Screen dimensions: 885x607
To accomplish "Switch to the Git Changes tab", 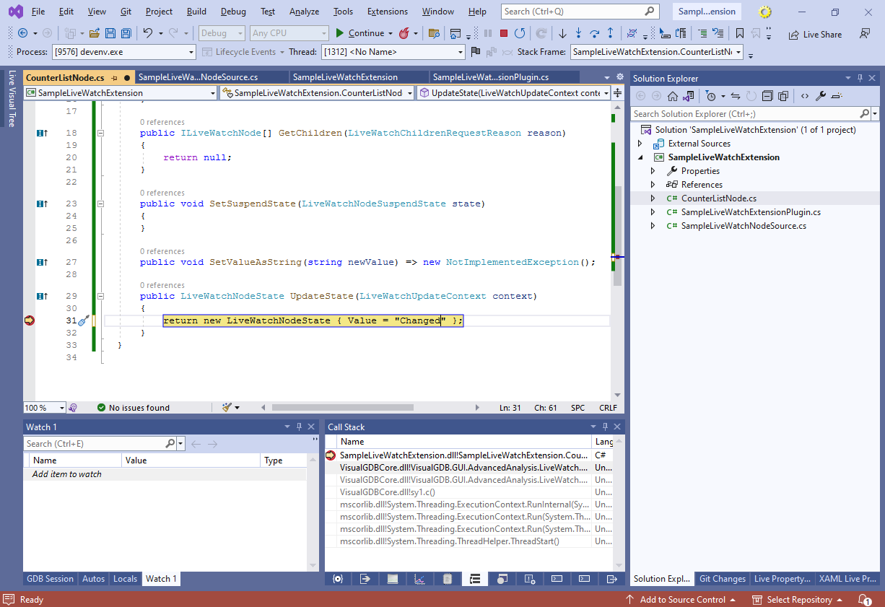I will coord(723,579).
